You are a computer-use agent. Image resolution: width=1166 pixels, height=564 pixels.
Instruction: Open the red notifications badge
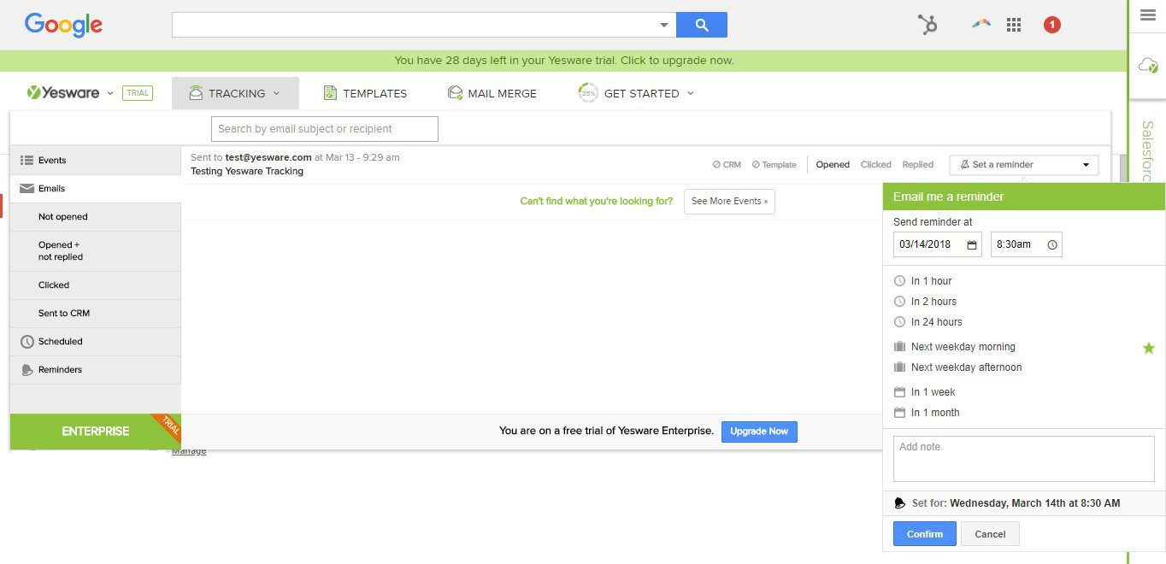click(x=1052, y=25)
